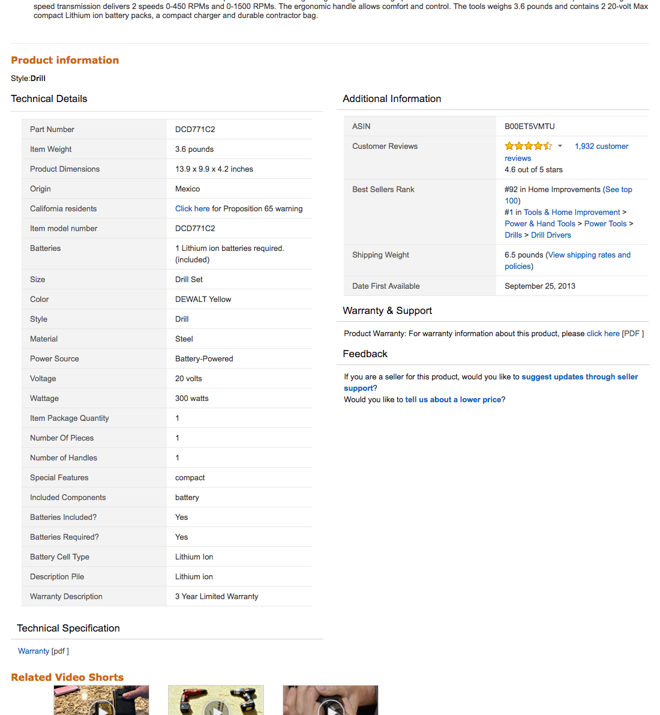Browse the Drills category
Viewport: 660px width, 715px height.
point(513,235)
